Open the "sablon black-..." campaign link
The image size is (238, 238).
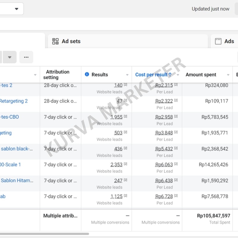17,148
